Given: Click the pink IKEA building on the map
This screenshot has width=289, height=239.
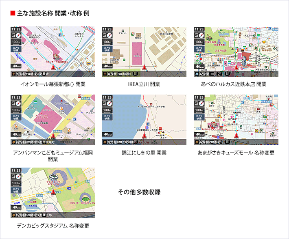Looking at the screenshot, I should point(137,54).
